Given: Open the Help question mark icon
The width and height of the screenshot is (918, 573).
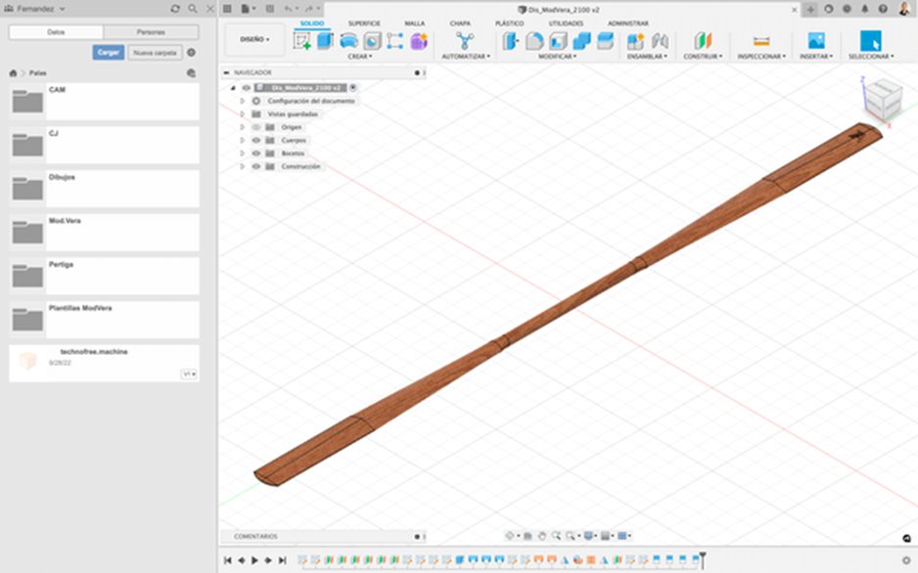Looking at the screenshot, I should click(883, 9).
